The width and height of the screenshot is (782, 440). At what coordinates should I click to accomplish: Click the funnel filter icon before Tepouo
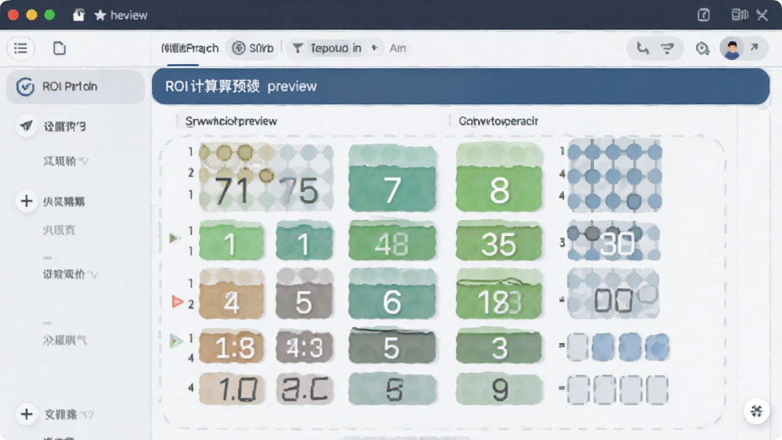click(298, 48)
